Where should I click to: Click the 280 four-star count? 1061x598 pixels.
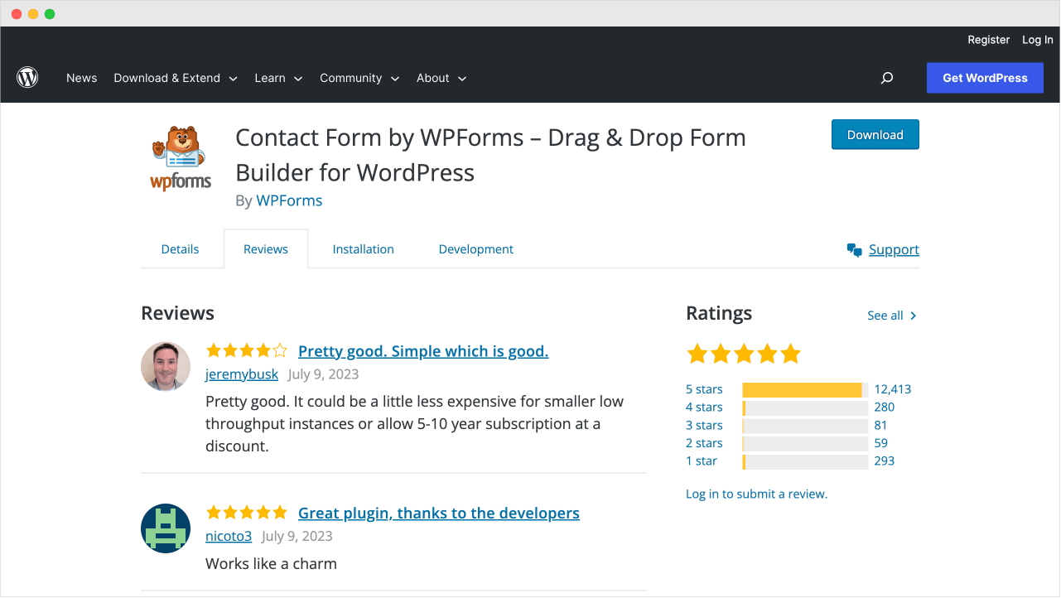885,408
